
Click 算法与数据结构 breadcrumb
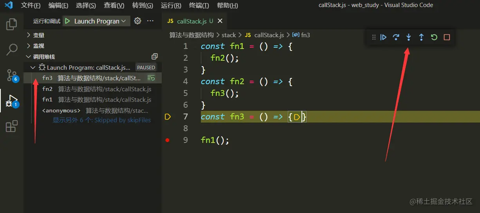pyautogui.click(x=191, y=35)
